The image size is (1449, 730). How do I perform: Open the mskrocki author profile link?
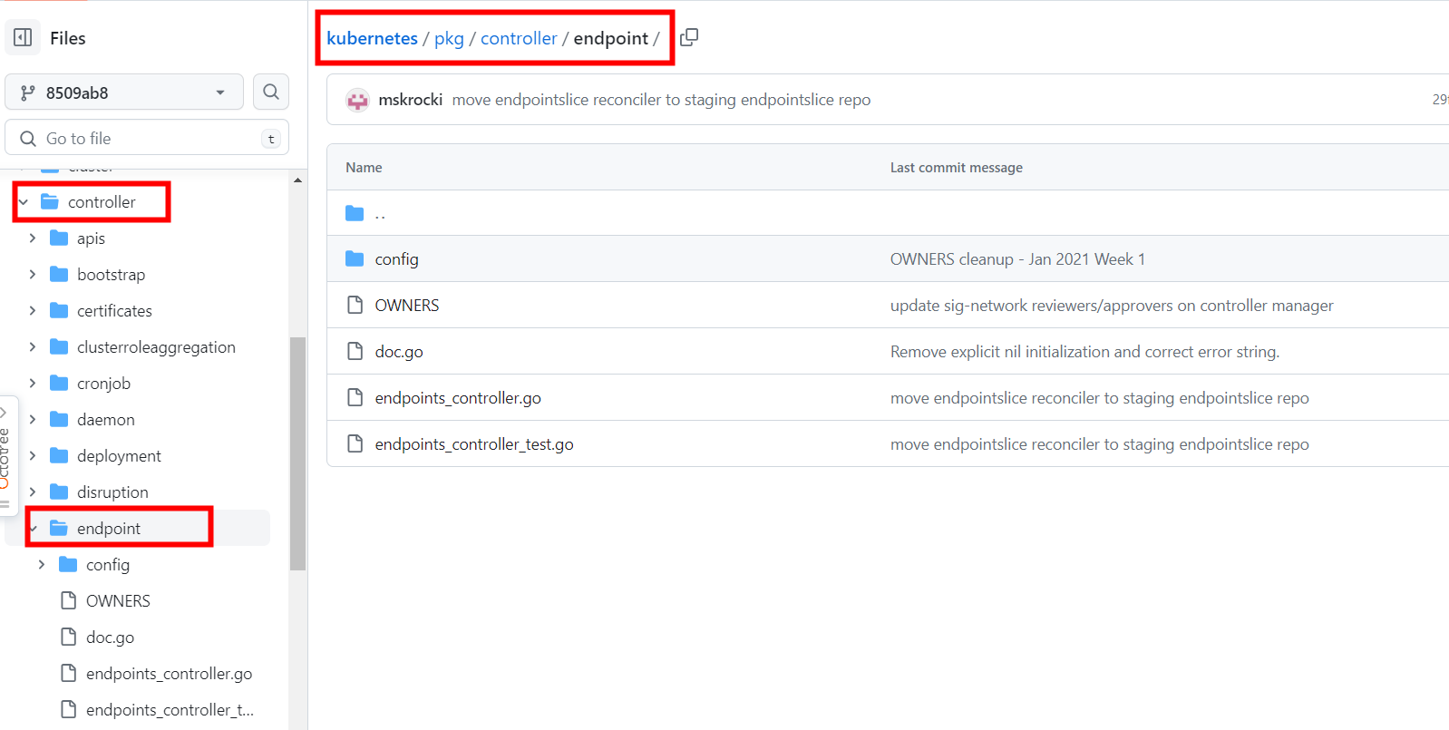(x=411, y=100)
